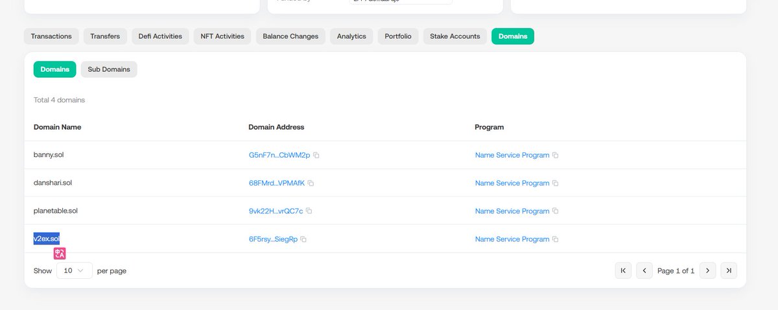
Task: Select the Domains sub-filter button
Action: (55, 69)
